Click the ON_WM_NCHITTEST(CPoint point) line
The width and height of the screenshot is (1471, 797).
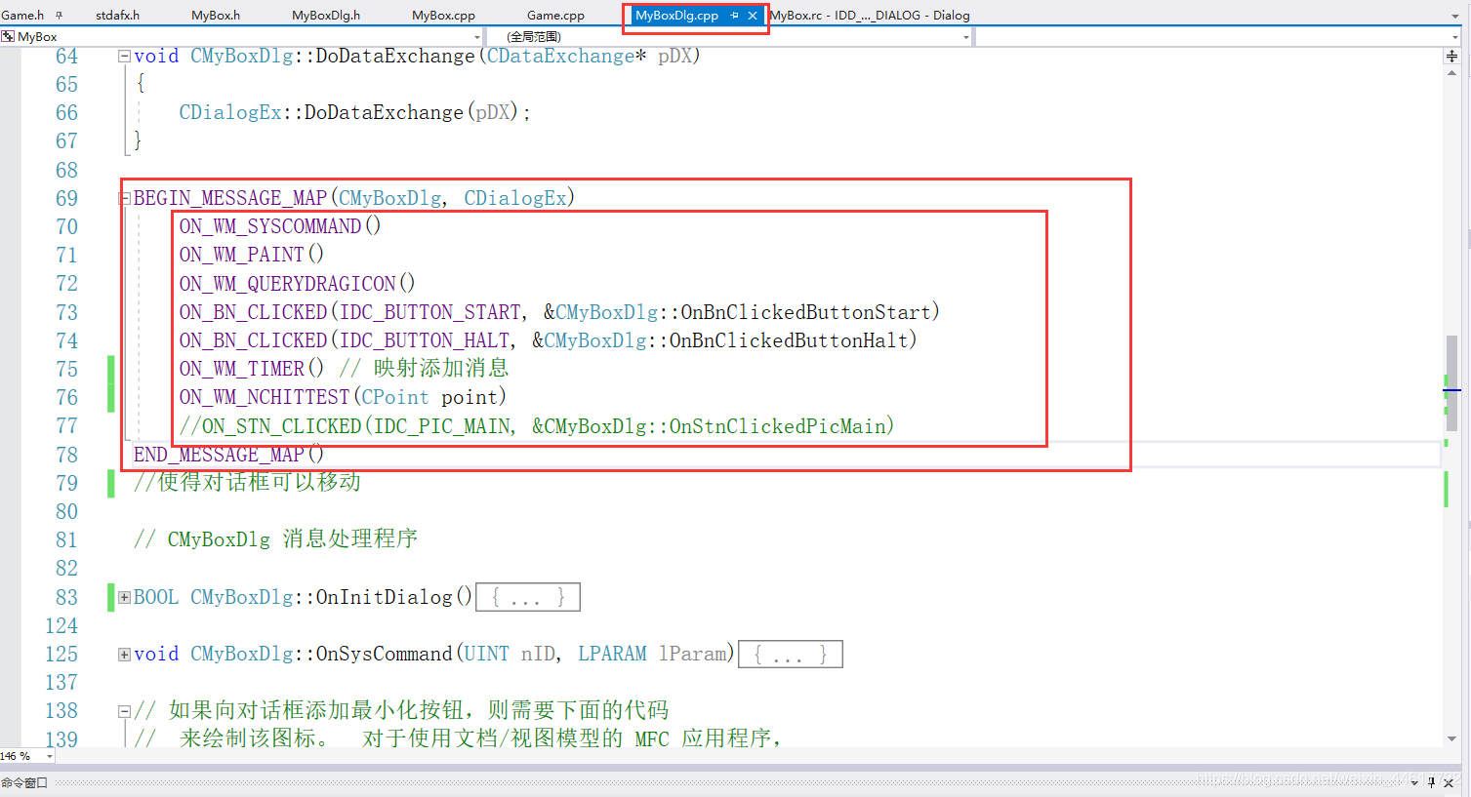tap(343, 397)
